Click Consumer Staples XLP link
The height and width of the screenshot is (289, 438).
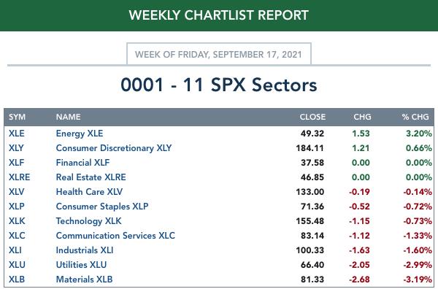(102, 207)
